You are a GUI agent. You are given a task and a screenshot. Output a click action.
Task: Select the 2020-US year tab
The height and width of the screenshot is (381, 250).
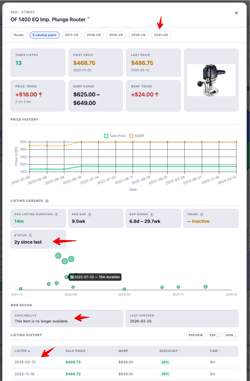click(138, 35)
